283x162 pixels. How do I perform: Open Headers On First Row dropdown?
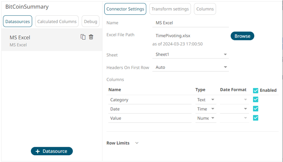pyautogui.click(x=191, y=67)
